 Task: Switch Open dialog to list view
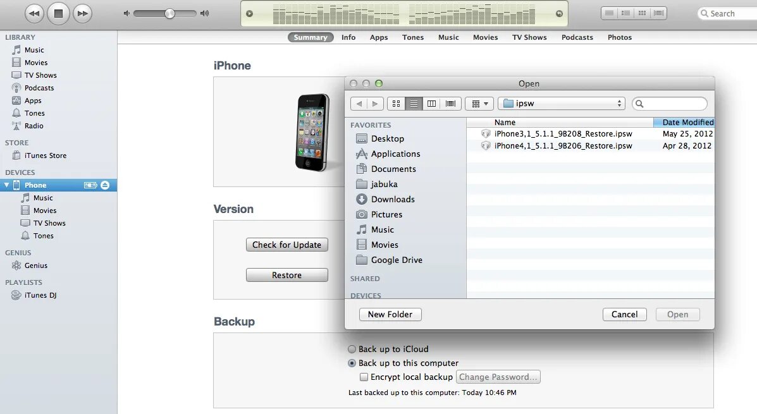(414, 103)
